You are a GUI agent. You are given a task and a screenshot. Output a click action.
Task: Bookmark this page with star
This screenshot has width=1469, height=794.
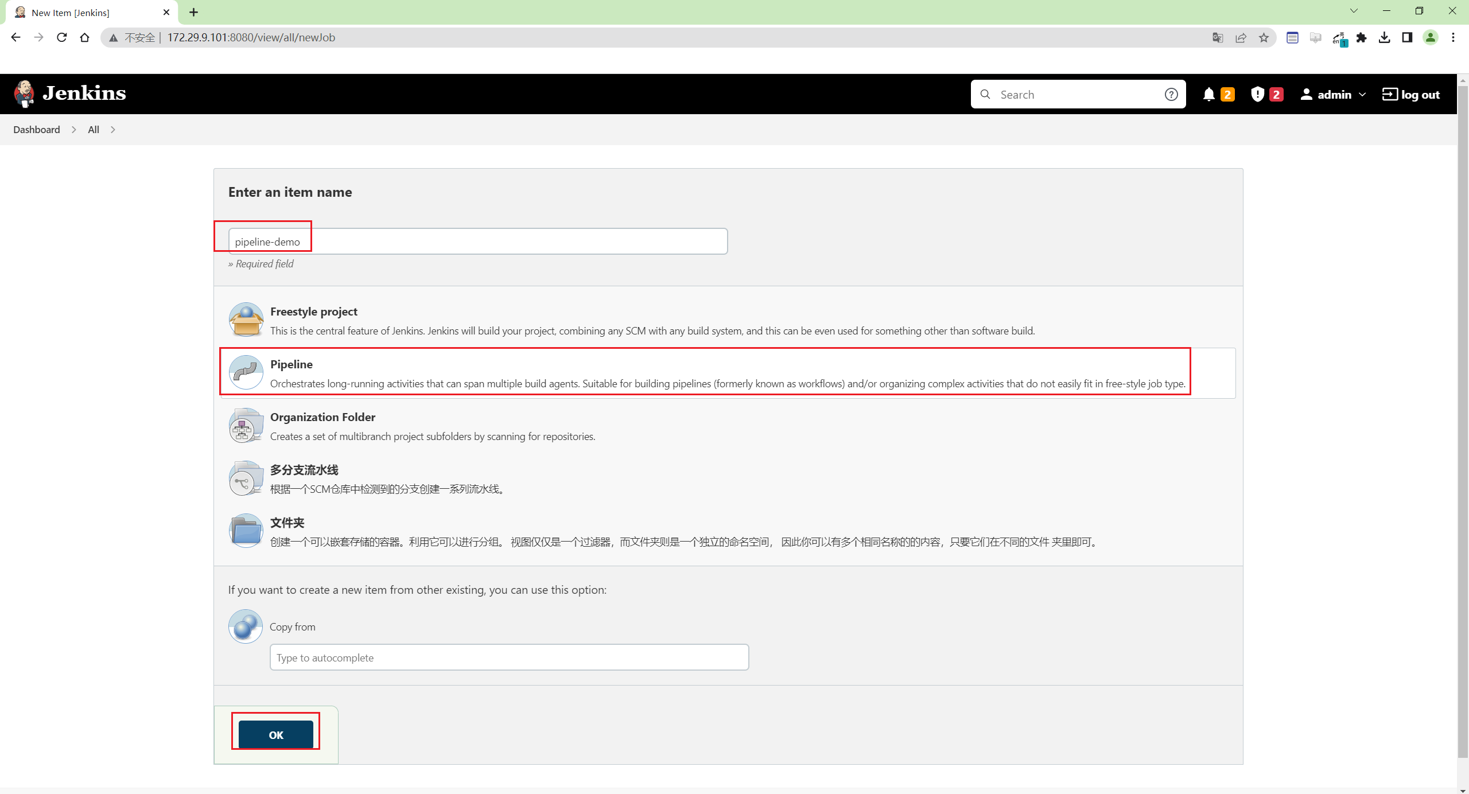[1264, 37]
